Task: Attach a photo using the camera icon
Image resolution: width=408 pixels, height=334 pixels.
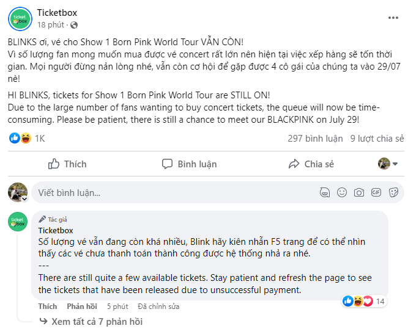Action: (359, 192)
